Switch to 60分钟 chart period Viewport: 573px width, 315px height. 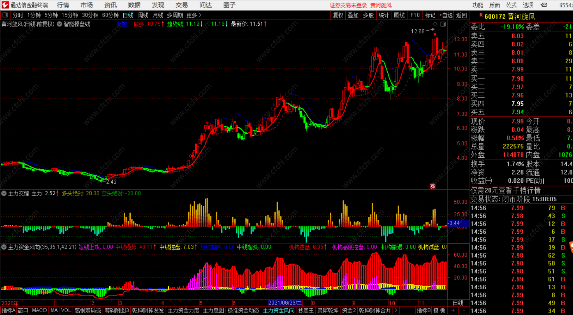click(x=110, y=15)
